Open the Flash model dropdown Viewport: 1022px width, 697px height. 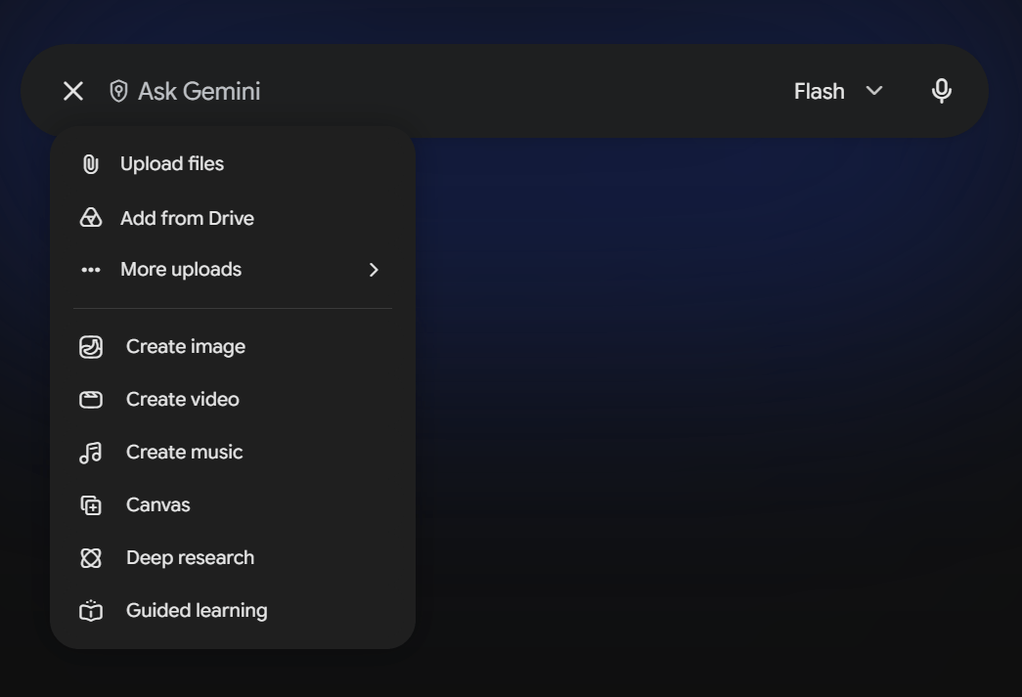tap(838, 91)
